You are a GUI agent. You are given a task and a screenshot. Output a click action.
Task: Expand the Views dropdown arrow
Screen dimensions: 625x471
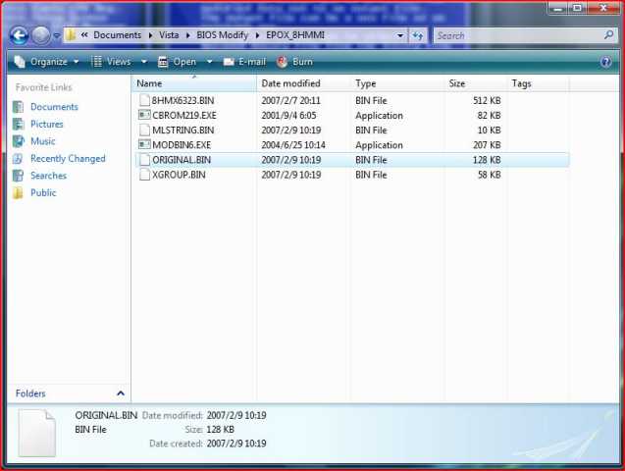click(144, 62)
